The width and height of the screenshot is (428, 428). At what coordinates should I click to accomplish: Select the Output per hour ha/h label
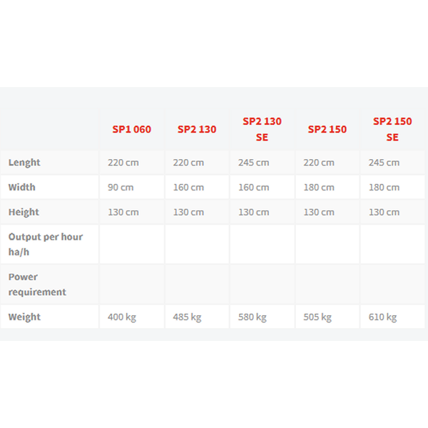[46, 244]
